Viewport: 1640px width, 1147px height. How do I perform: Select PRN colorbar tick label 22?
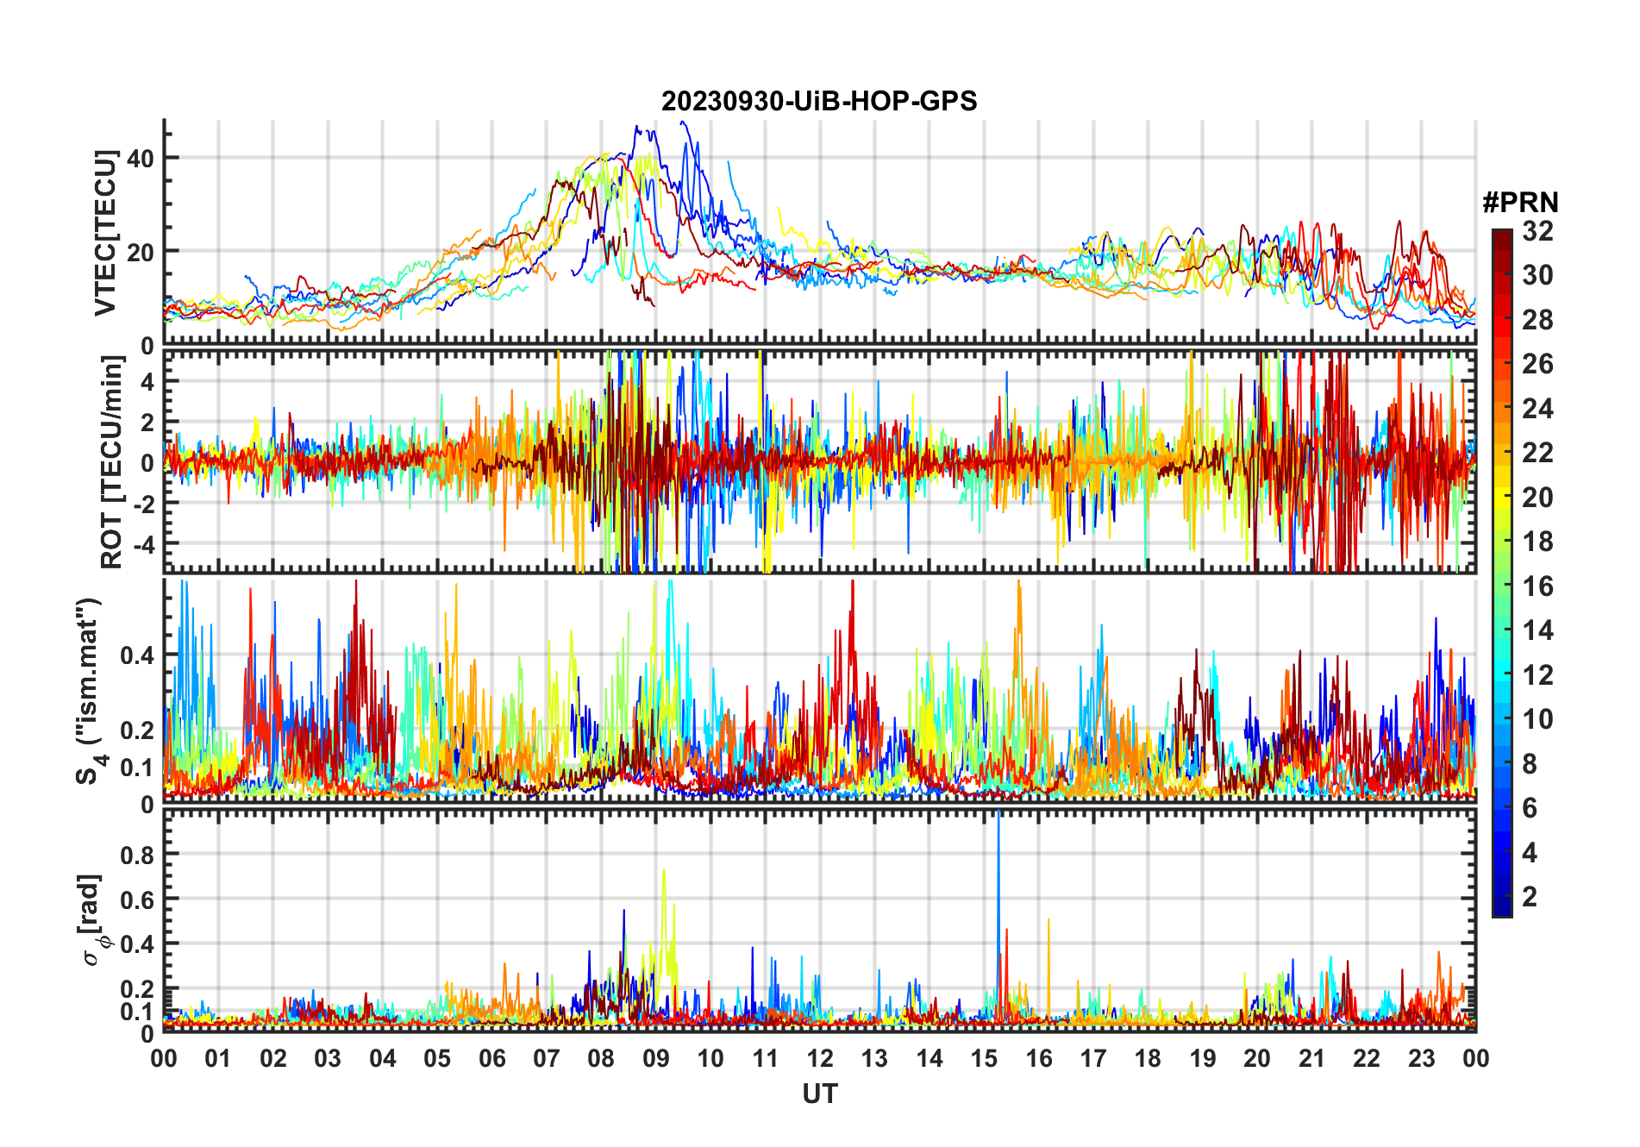pos(1537,453)
